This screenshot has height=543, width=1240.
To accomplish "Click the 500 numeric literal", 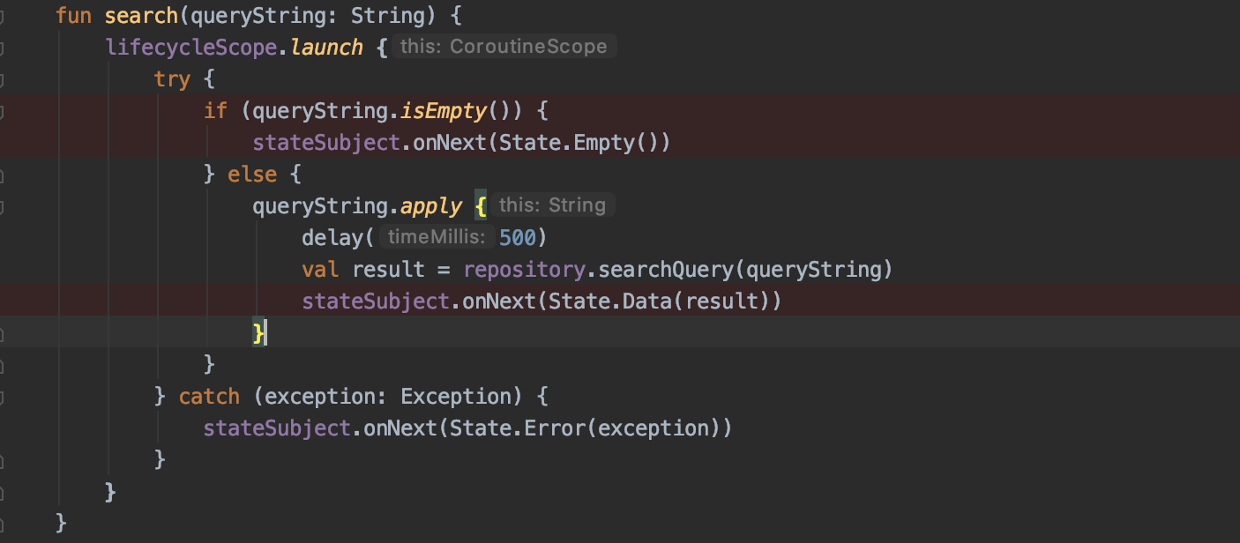I will 517,237.
